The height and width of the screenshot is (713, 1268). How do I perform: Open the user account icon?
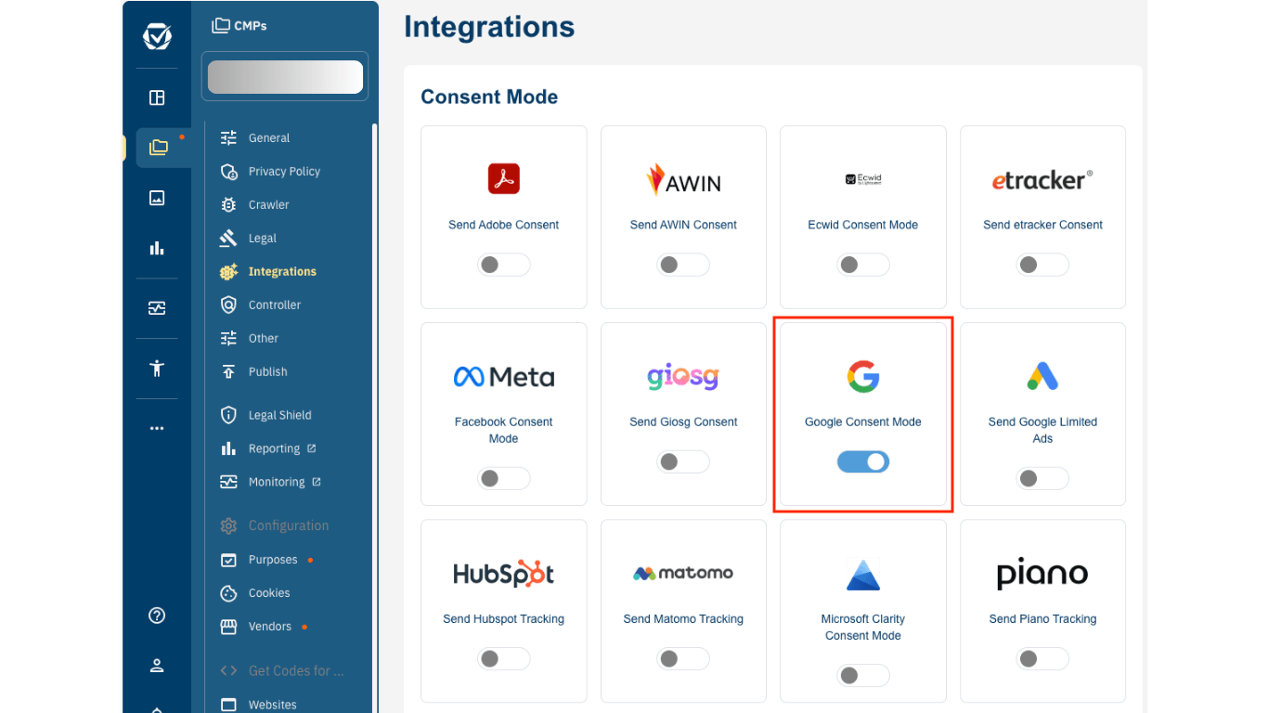pos(157,666)
